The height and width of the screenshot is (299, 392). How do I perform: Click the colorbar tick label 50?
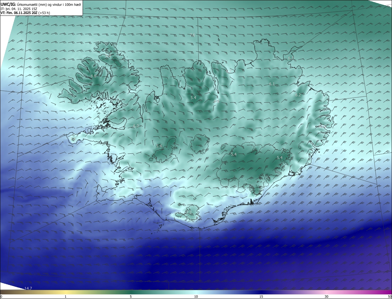coord(390,297)
